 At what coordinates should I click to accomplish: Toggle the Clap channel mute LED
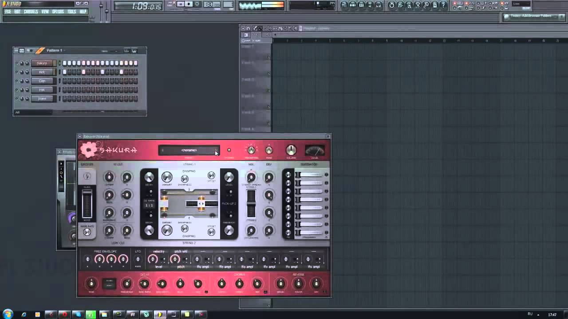tap(16, 81)
